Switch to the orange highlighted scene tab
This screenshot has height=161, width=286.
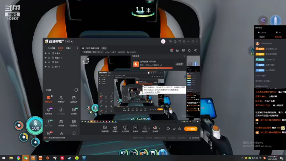[x=60, y=48]
